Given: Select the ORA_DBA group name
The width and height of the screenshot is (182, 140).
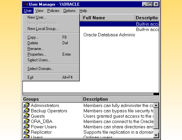Looking at the screenshot, I should point(42,121).
